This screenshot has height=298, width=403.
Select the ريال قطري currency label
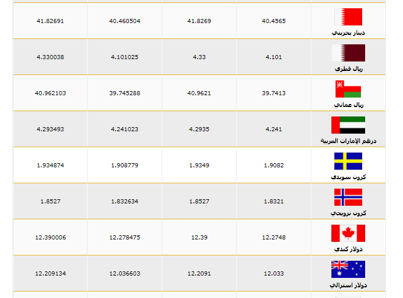(x=348, y=69)
